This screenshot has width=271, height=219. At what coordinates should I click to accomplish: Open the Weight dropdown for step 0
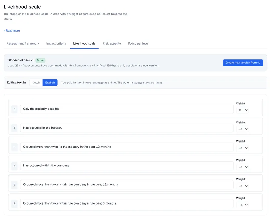pyautogui.click(x=242, y=110)
